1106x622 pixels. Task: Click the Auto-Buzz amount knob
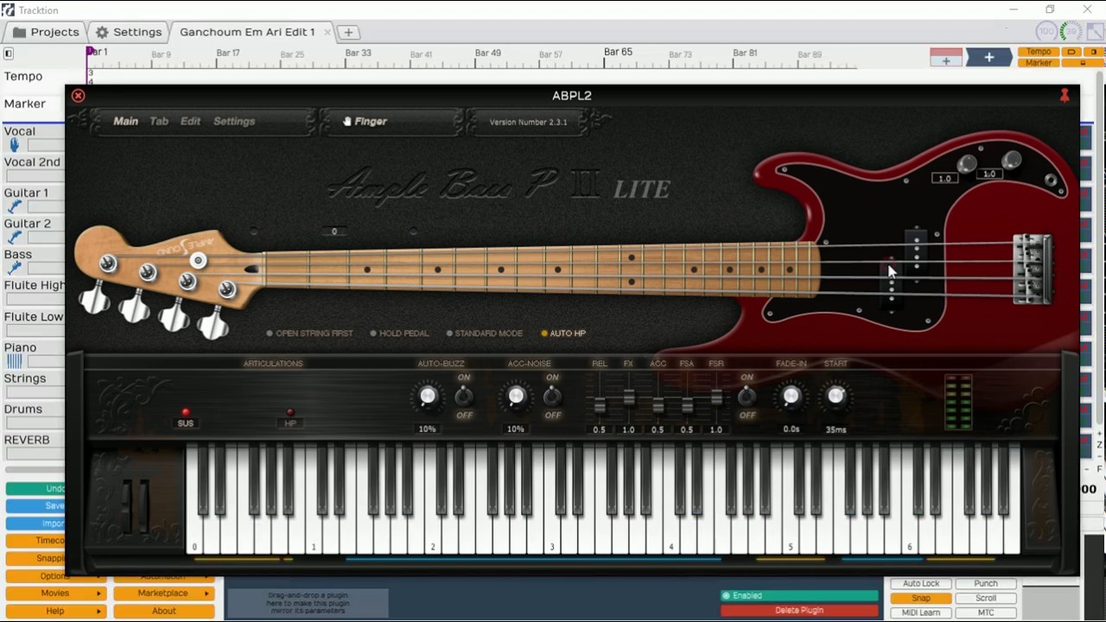tap(428, 397)
